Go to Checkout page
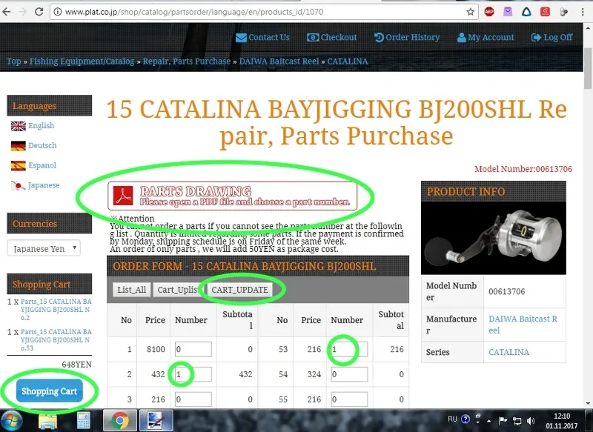The image size is (593, 432). coord(339,37)
